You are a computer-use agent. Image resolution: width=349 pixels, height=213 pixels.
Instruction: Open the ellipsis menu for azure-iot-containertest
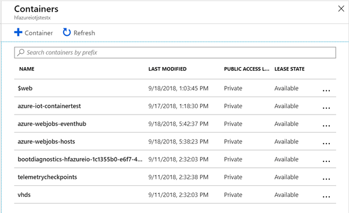click(326, 108)
